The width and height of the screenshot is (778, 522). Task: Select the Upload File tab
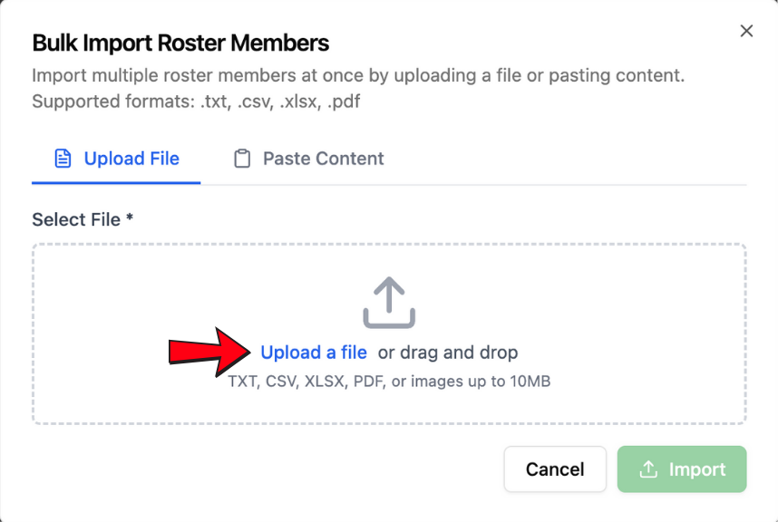click(x=115, y=158)
